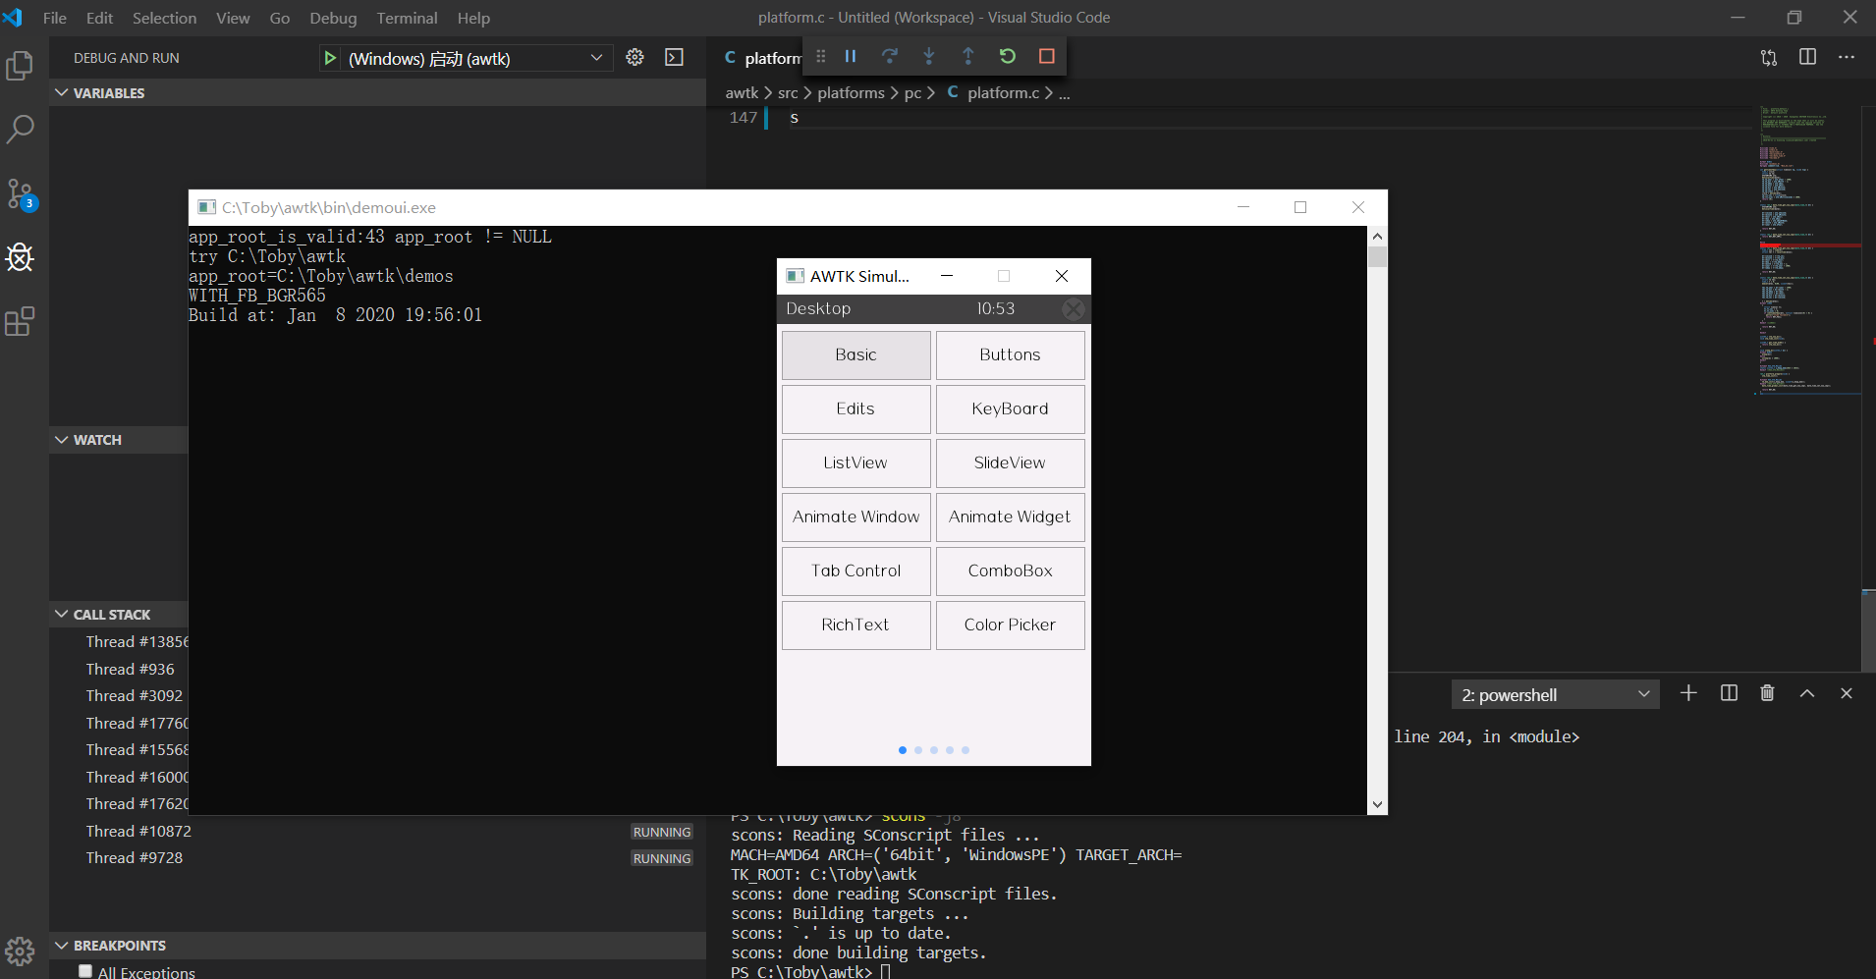This screenshot has height=979, width=1876.
Task: Open Manage gear at bottom of activity bar
Action: point(20,951)
